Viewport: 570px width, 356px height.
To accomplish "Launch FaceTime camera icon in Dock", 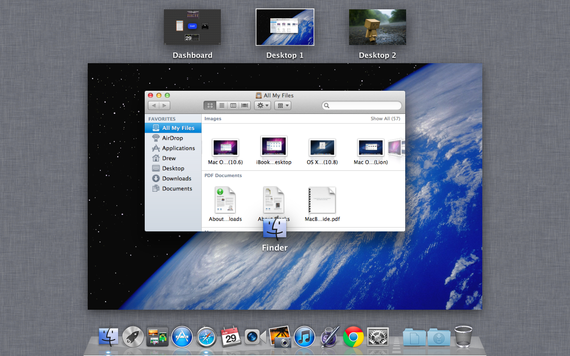I will click(255, 337).
